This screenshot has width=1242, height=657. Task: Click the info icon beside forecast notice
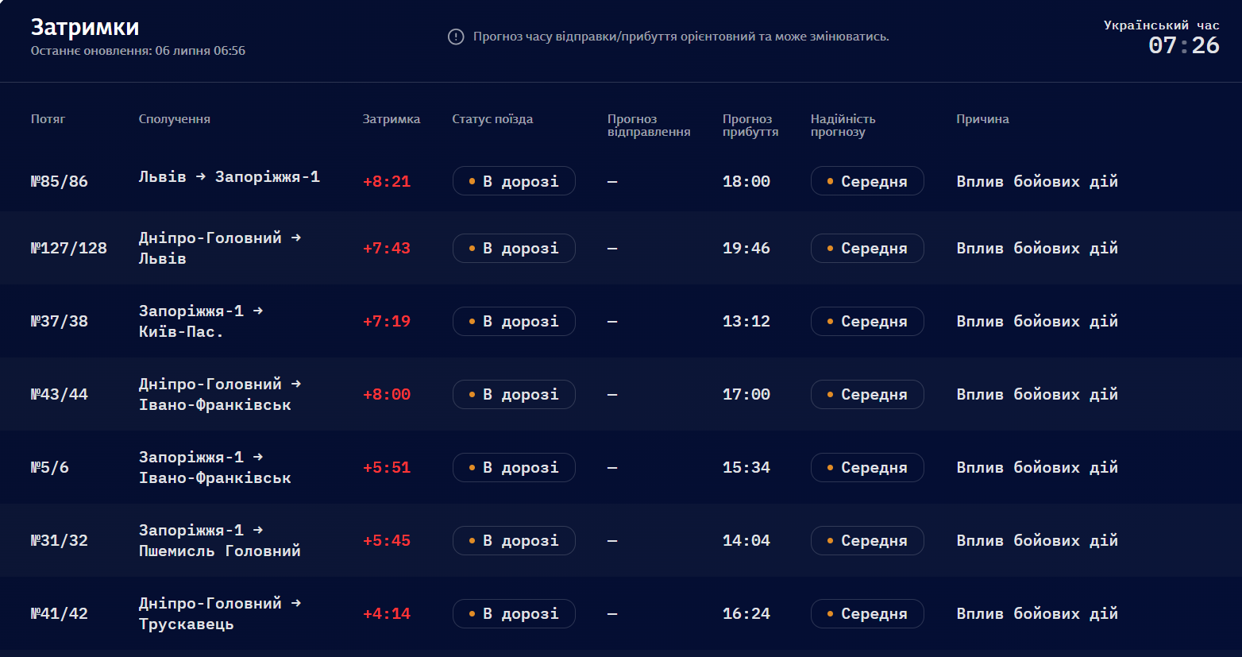456,37
